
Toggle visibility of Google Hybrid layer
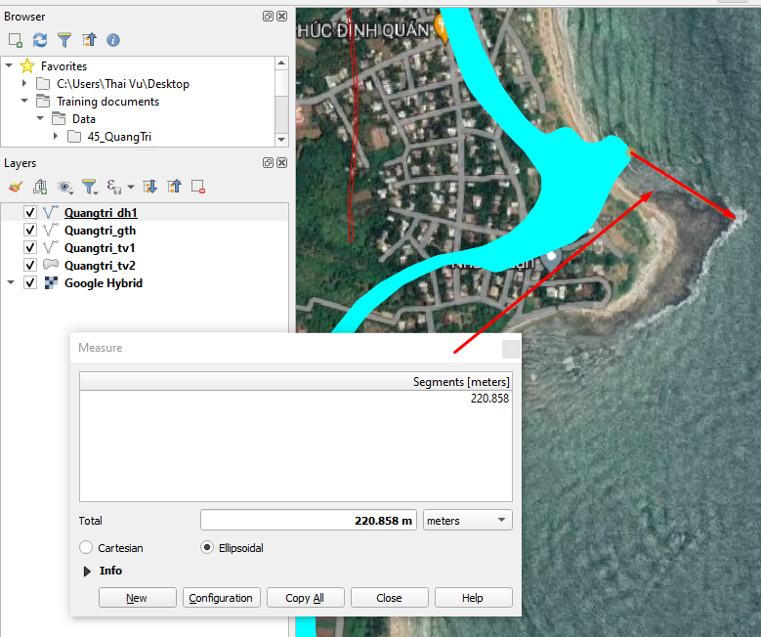(x=30, y=283)
